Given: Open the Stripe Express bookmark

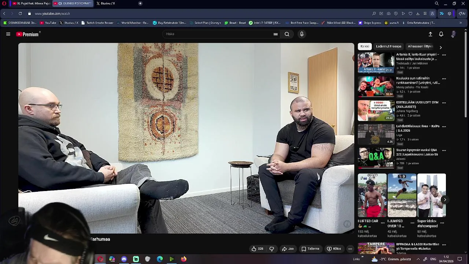Looking at the screenshot, I should 370,23.
